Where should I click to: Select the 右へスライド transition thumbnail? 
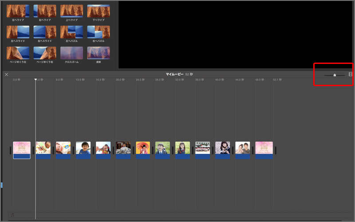pyautogui.click(x=45, y=32)
